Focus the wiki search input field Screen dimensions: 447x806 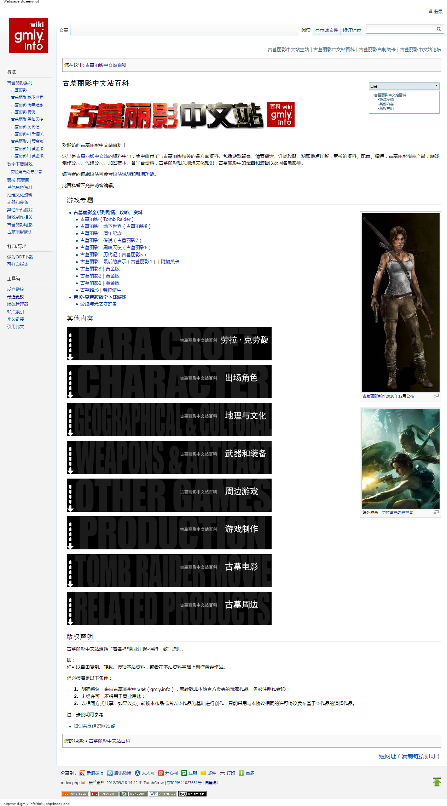[x=401, y=29]
